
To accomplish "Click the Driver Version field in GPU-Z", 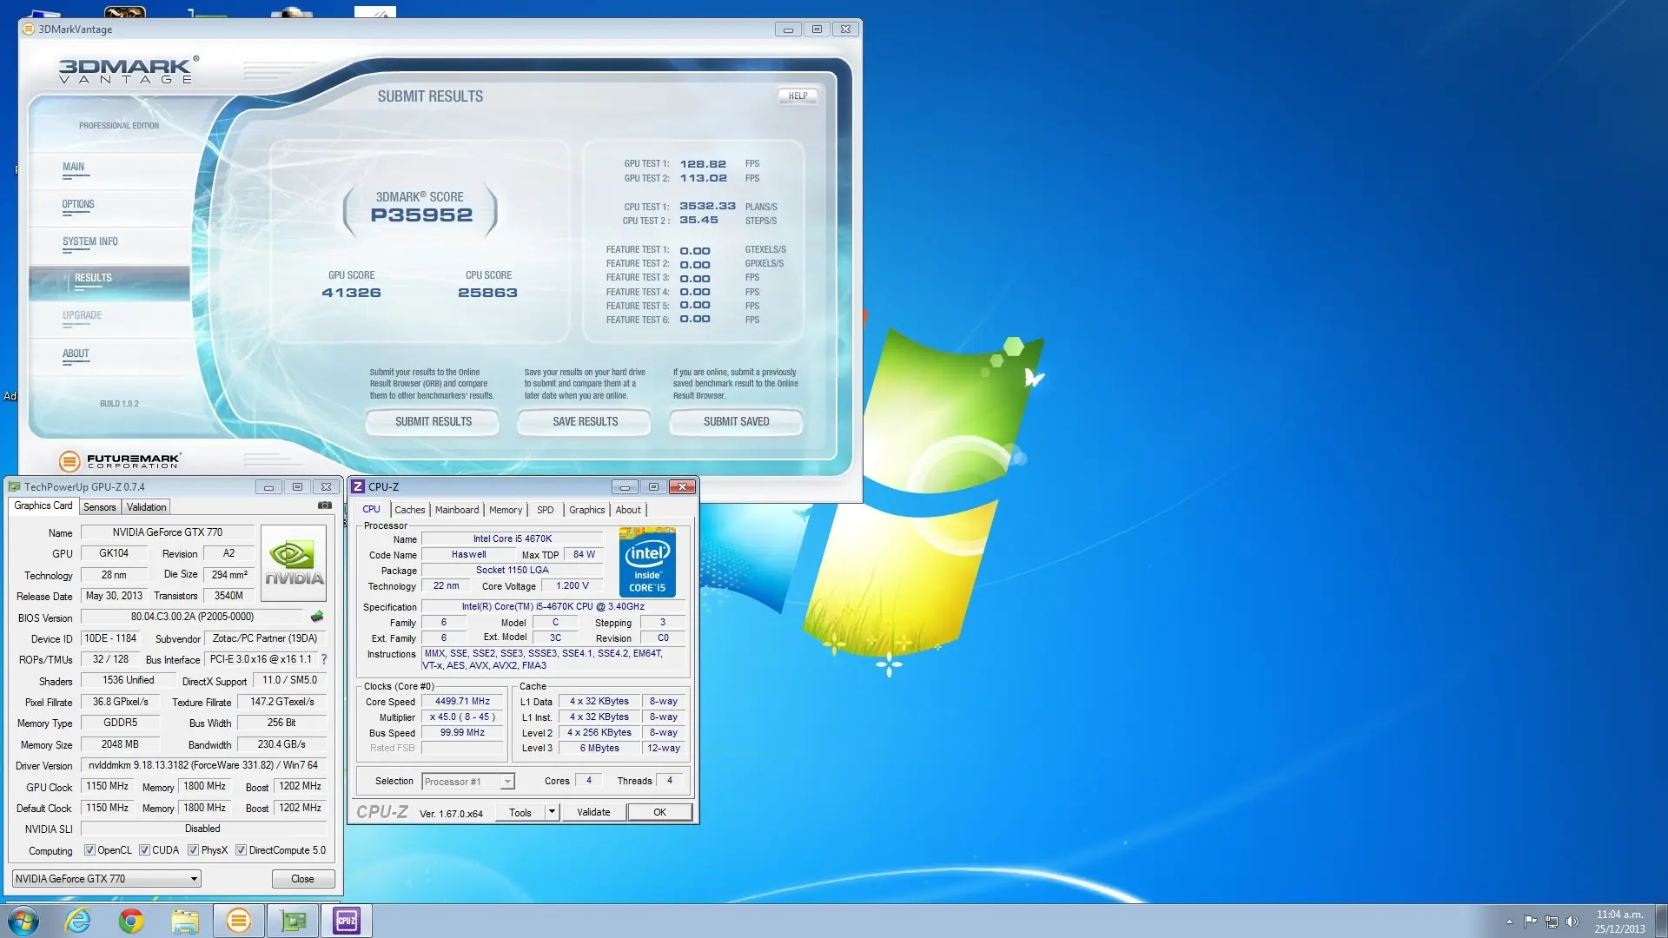I will click(203, 765).
